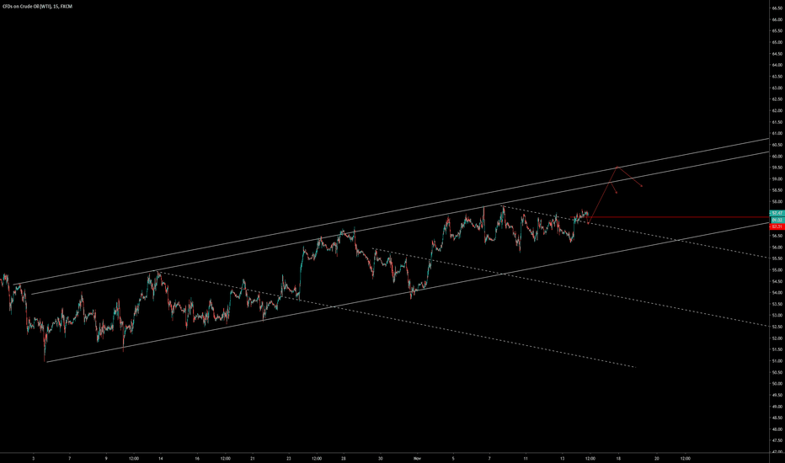The width and height of the screenshot is (785, 463).
Task: Click the 20 date label on the time axis
Action: 656,458
